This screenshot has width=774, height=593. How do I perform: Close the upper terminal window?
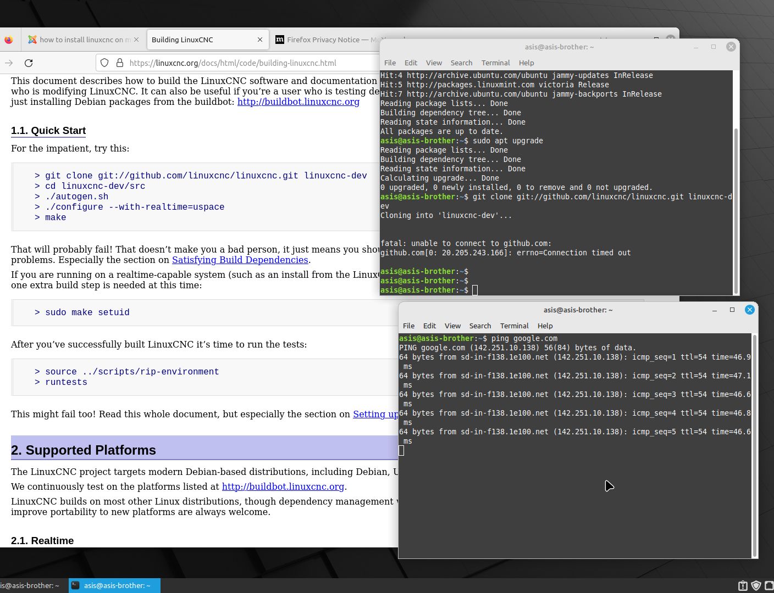pos(731,47)
